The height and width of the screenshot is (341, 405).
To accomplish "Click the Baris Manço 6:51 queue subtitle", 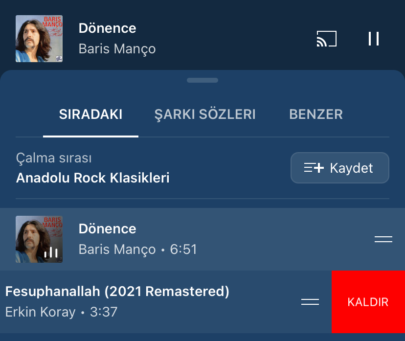I will click(x=137, y=250).
